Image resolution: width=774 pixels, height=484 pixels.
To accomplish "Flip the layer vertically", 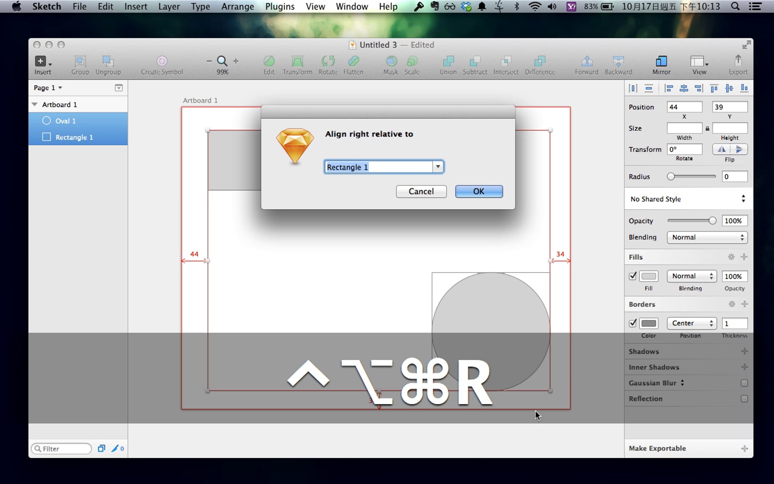I will click(x=739, y=149).
